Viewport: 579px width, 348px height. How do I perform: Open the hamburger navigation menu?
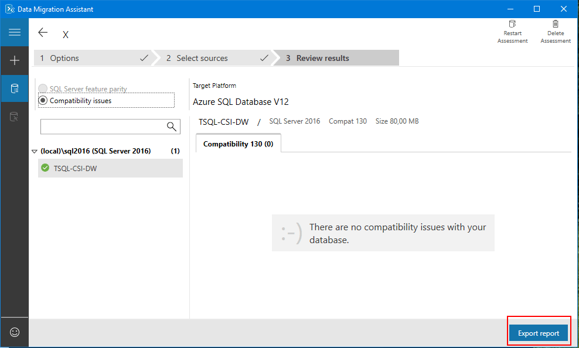(14, 32)
